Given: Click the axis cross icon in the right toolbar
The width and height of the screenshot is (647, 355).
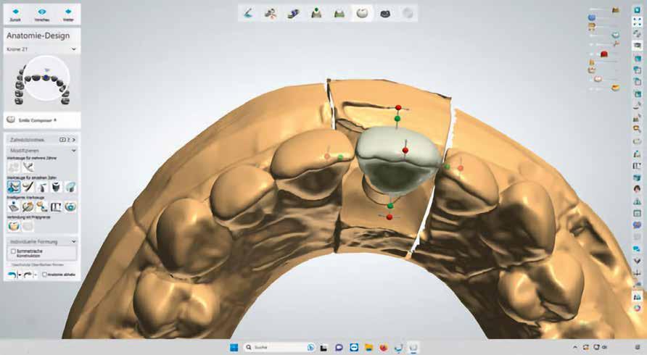Looking at the screenshot, I should (x=637, y=272).
